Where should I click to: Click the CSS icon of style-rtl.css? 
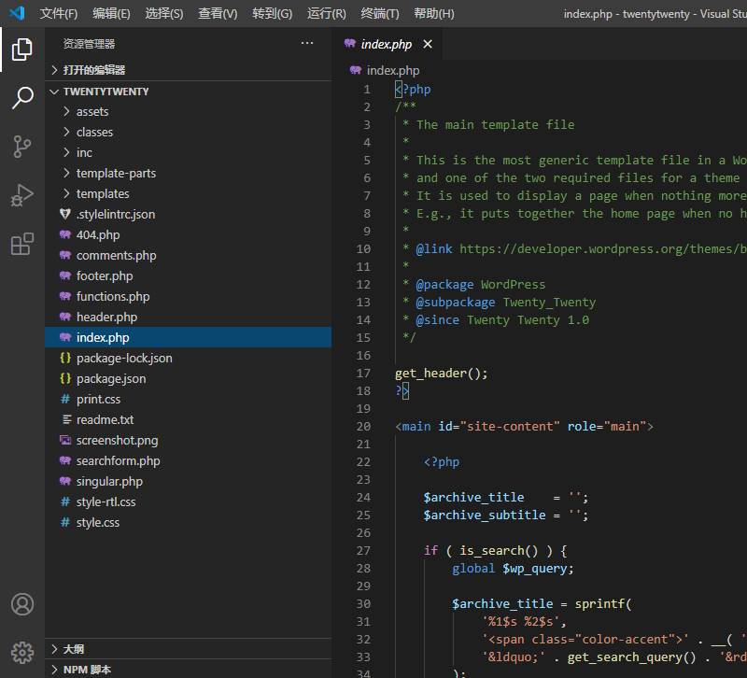[65, 501]
